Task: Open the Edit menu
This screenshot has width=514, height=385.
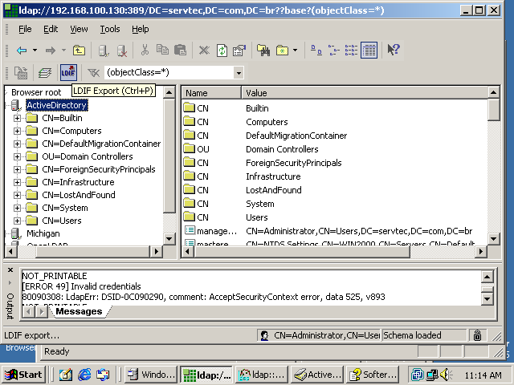Action: 51,29
